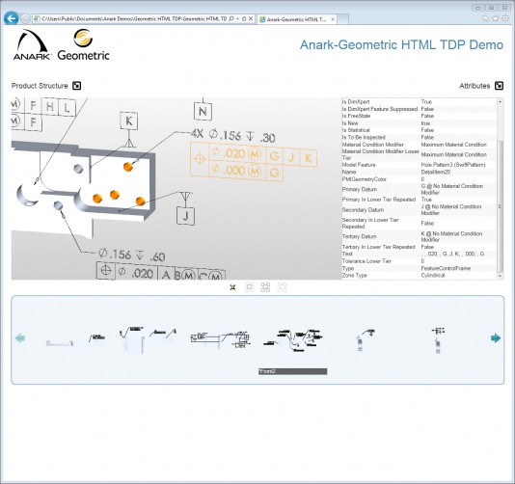Viewport: 515px width, 484px height.
Task: Click the crossed-arrows view icon under the 3D viewer
Action: pyautogui.click(x=232, y=287)
